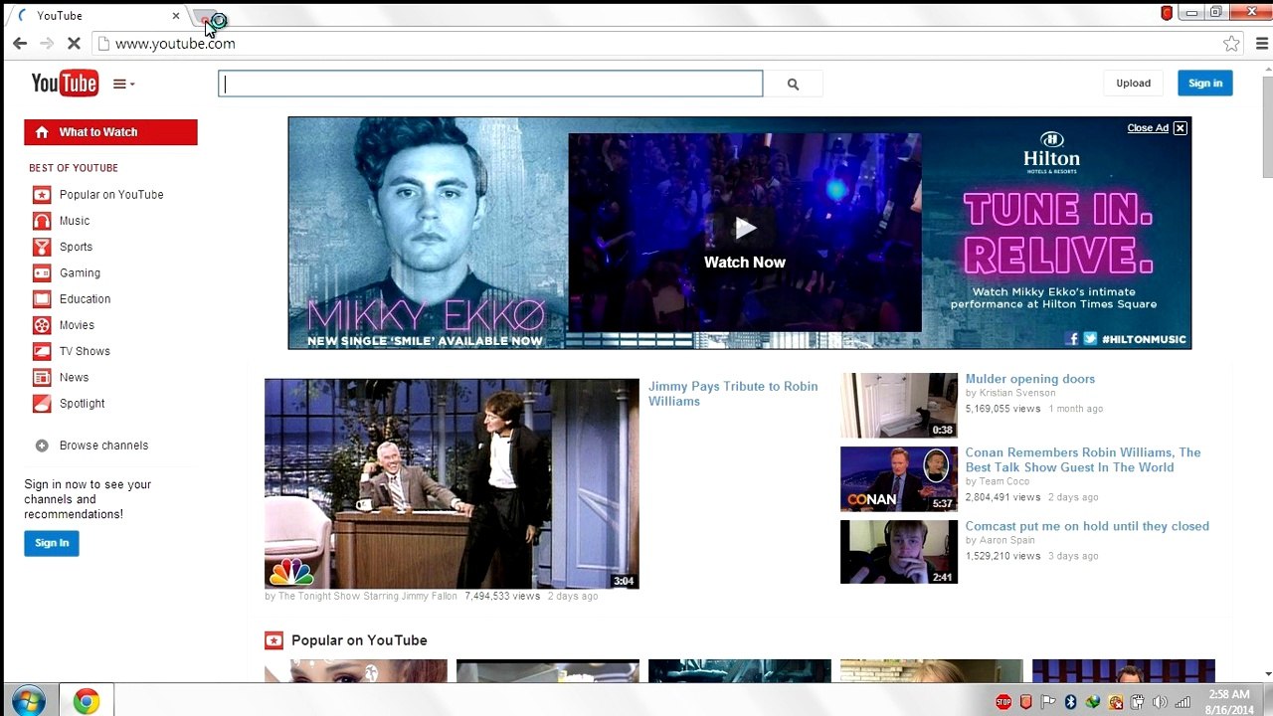
Task: Open the Music category link
Action: click(75, 221)
